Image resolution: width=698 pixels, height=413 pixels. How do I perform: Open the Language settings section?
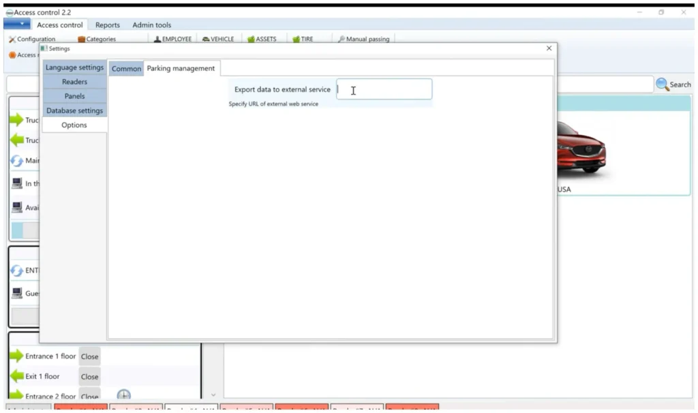pos(74,67)
